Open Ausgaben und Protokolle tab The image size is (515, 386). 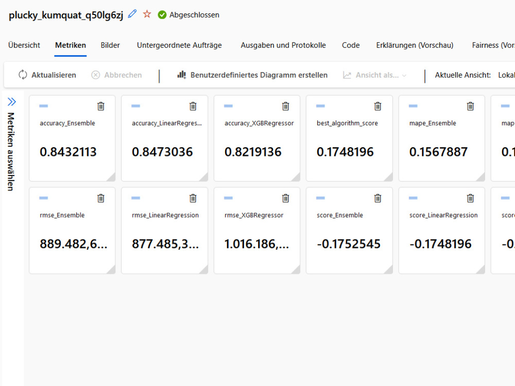[283, 45]
